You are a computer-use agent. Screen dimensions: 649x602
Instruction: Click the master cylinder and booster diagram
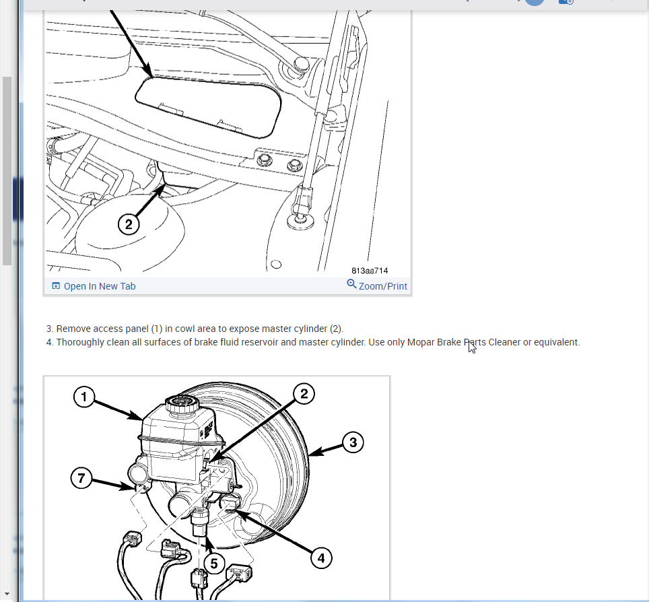(x=217, y=488)
